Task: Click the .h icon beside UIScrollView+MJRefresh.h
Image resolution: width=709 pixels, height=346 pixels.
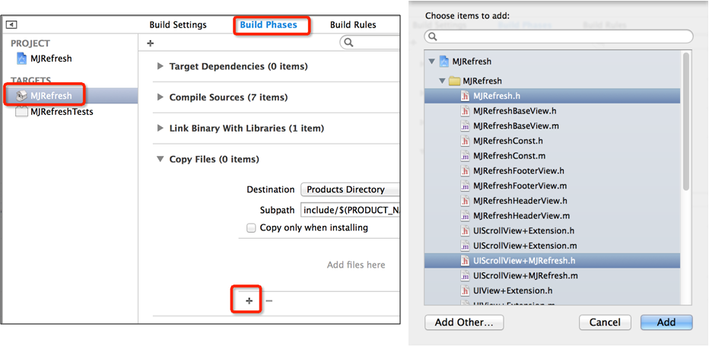Action: [464, 261]
